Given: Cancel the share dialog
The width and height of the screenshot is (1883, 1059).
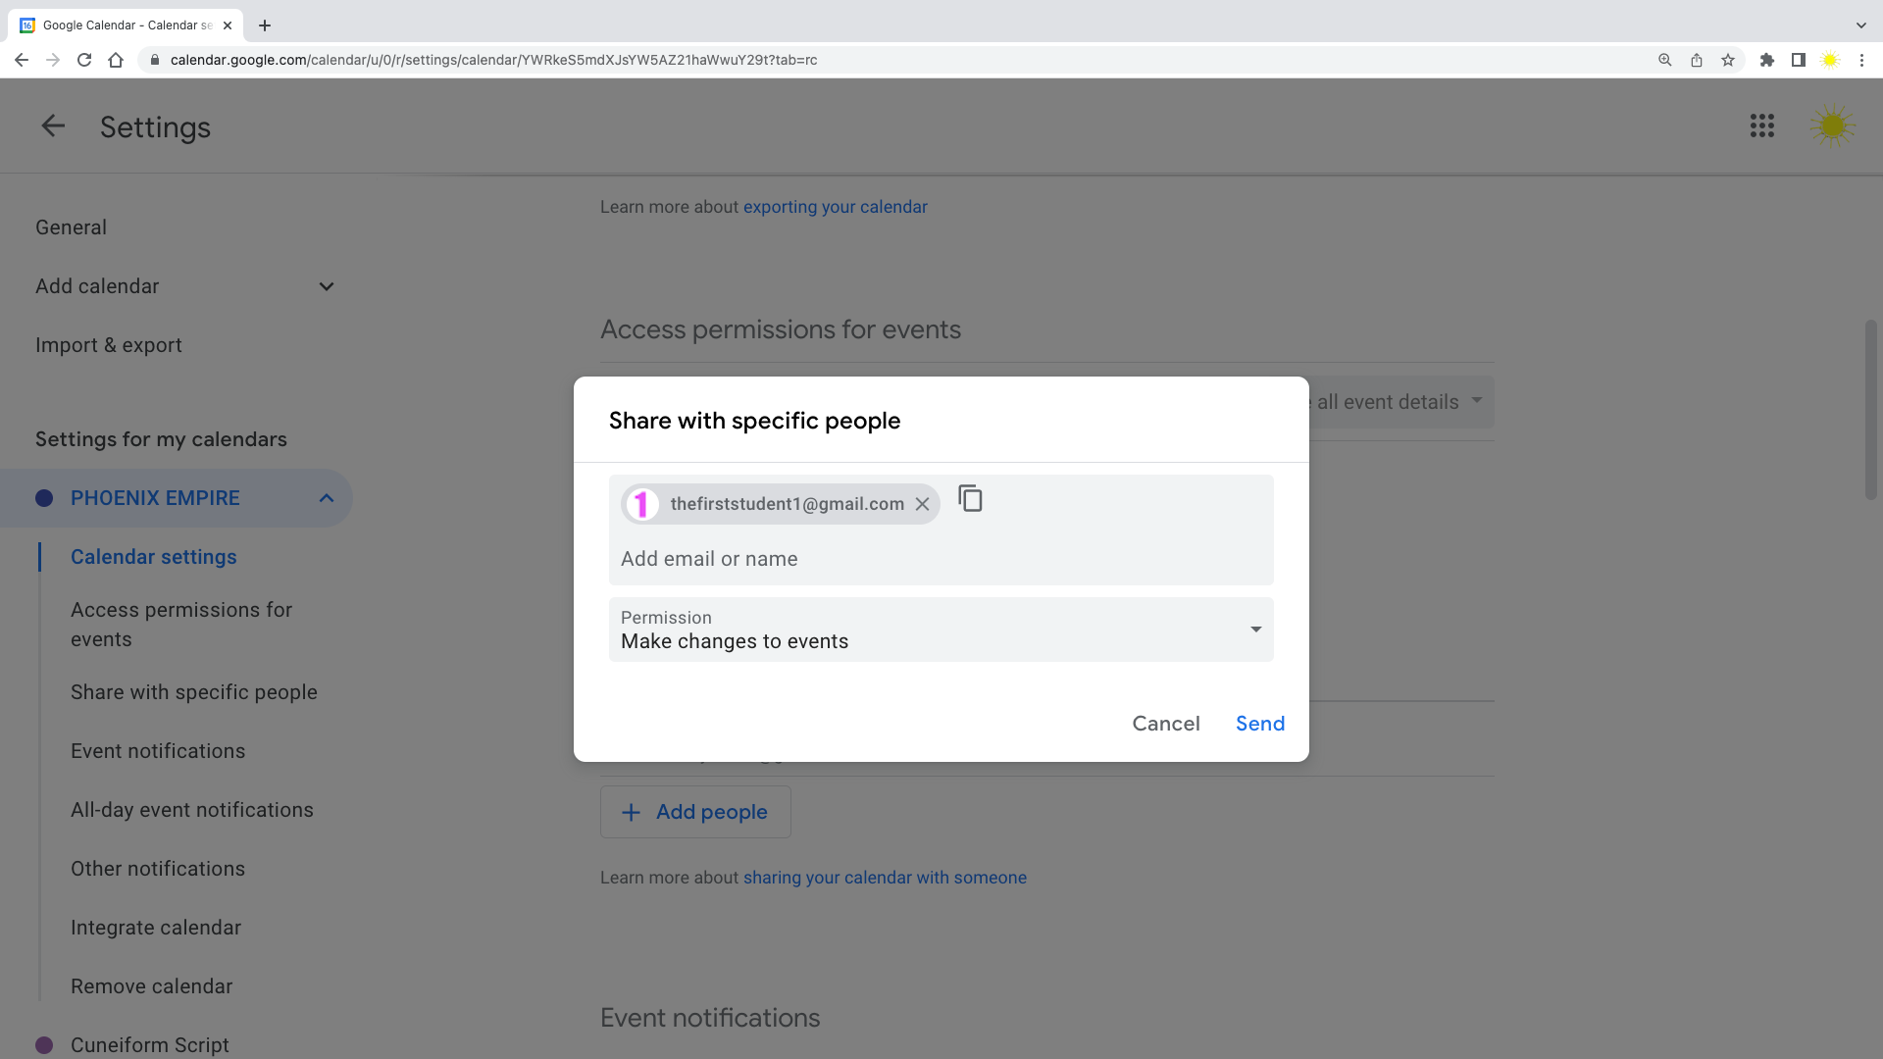Looking at the screenshot, I should 1165,724.
